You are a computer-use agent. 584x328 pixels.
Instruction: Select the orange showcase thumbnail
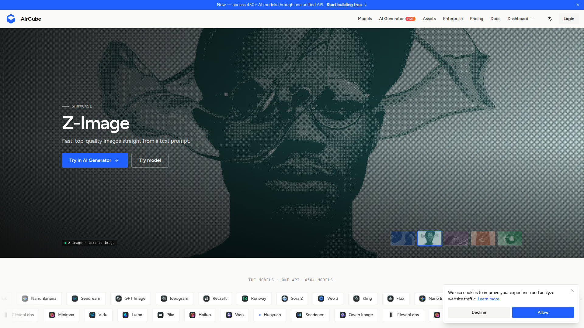coord(483,238)
